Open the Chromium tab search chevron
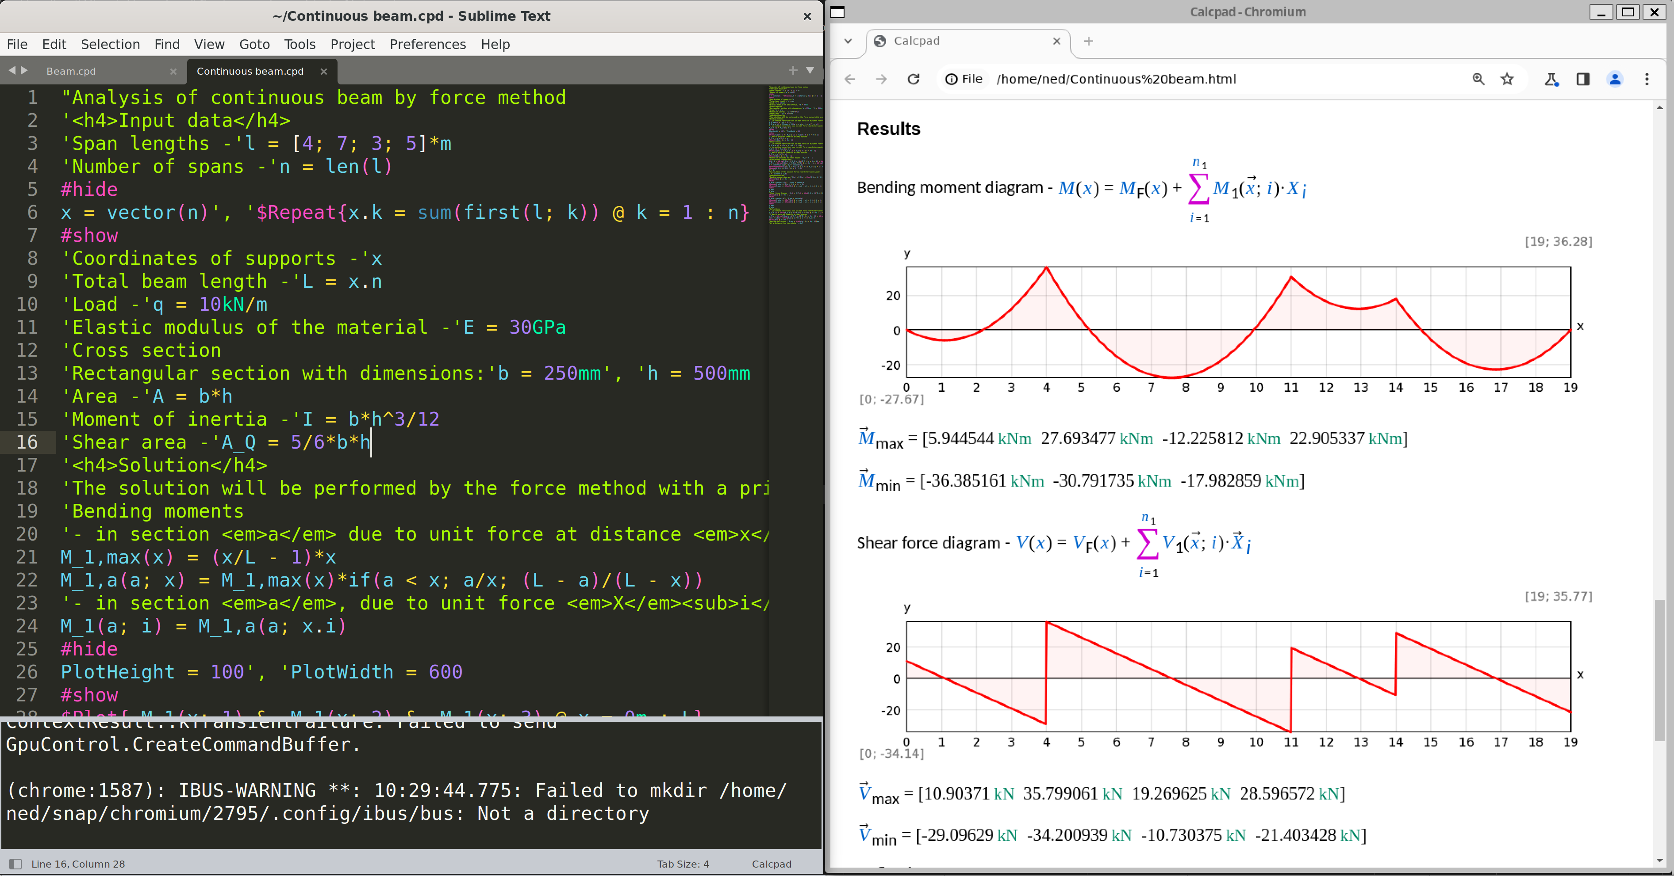Screen dimensions: 1674x876 coord(848,41)
